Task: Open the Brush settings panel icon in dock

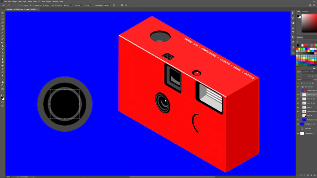Action: tap(293, 18)
